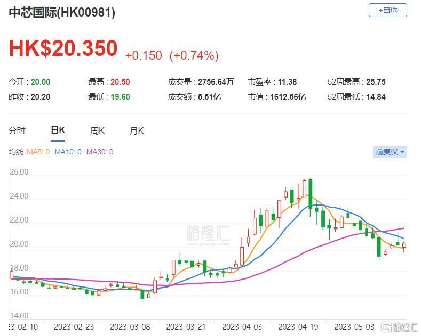The width and height of the screenshot is (421, 336).
Task: Click the 最高 value 20.50
Action: point(120,81)
